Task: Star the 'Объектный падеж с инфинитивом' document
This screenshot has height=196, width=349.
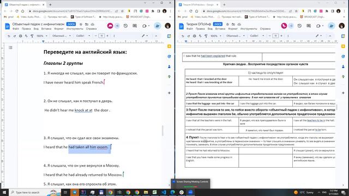Action: 81,24
